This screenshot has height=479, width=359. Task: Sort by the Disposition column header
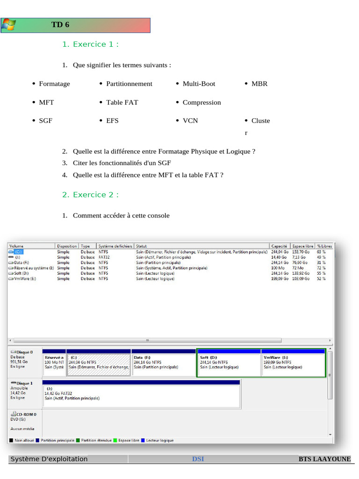pyautogui.click(x=67, y=246)
